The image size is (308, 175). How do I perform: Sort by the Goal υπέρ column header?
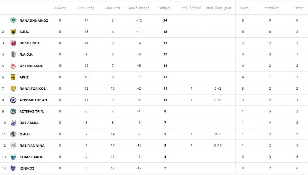86,8
